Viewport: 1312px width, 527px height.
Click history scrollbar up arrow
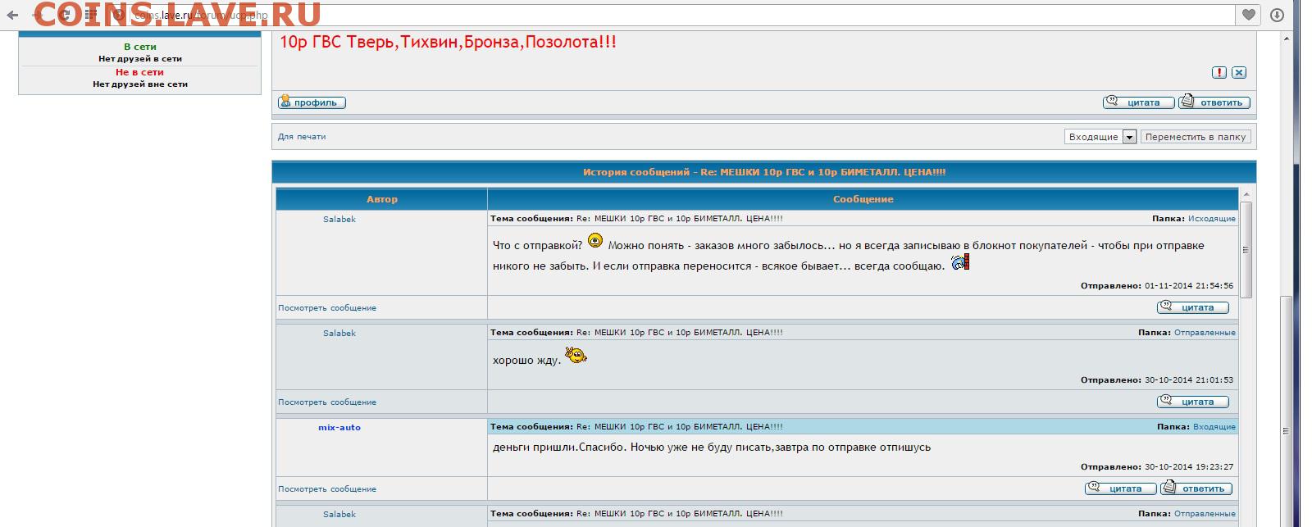point(1246,195)
